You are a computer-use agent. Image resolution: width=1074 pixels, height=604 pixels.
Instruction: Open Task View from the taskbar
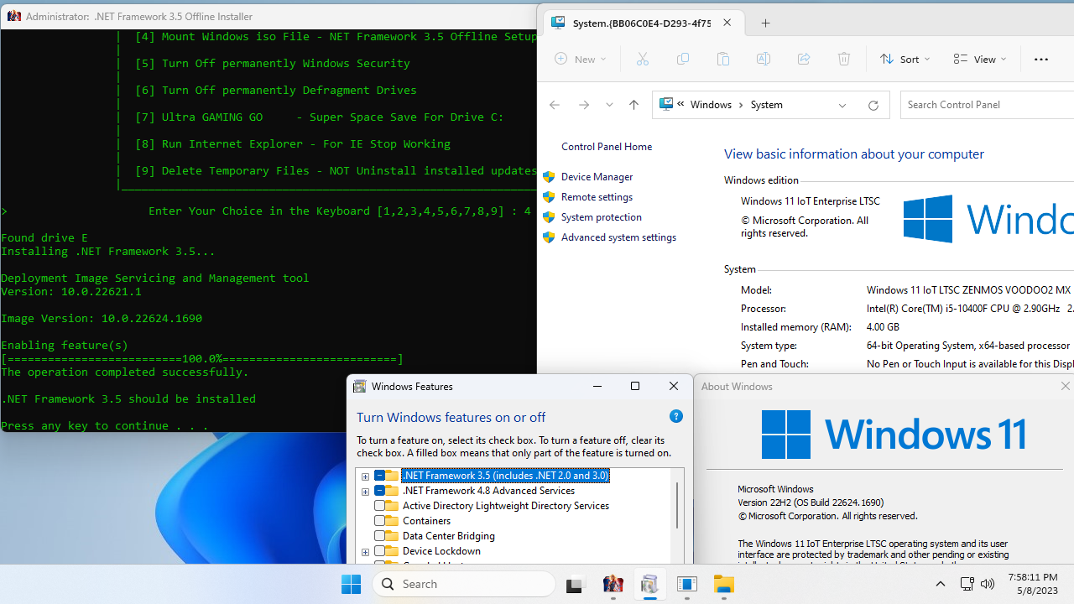(574, 585)
